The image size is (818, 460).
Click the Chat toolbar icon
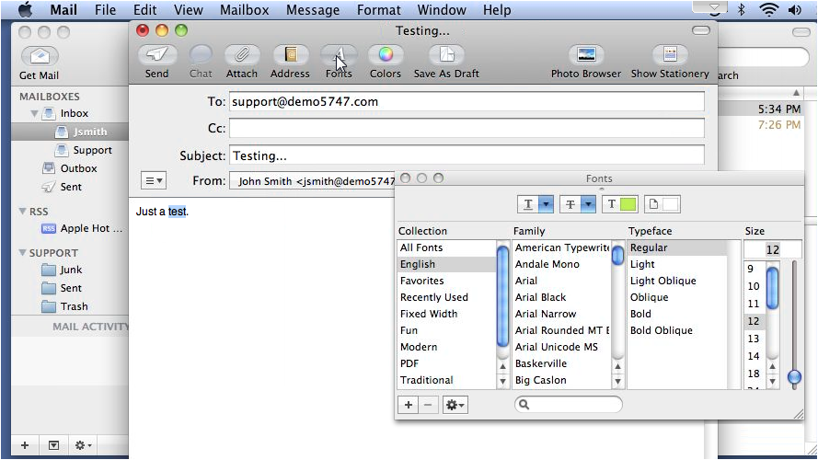pos(201,55)
